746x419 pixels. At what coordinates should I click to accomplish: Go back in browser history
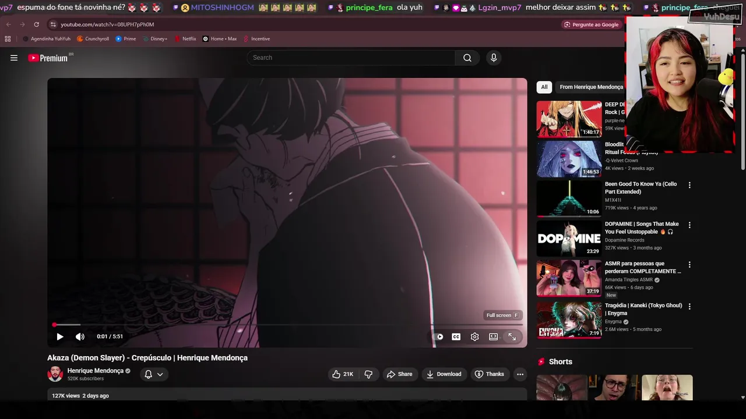[8, 24]
